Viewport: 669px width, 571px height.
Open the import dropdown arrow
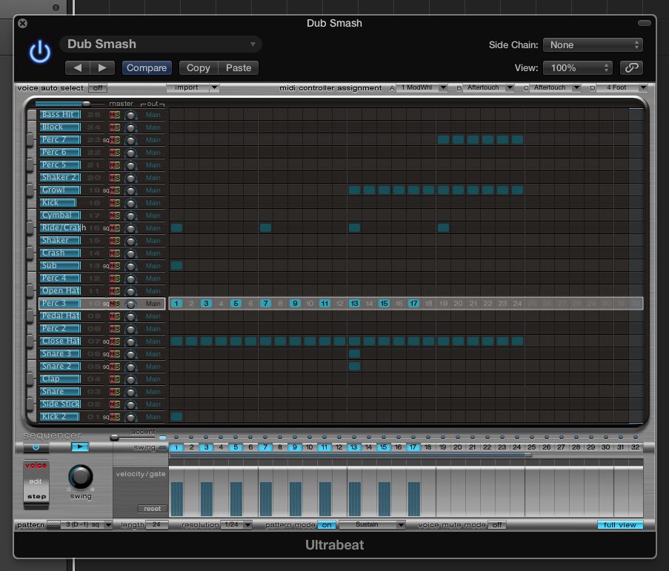point(214,88)
